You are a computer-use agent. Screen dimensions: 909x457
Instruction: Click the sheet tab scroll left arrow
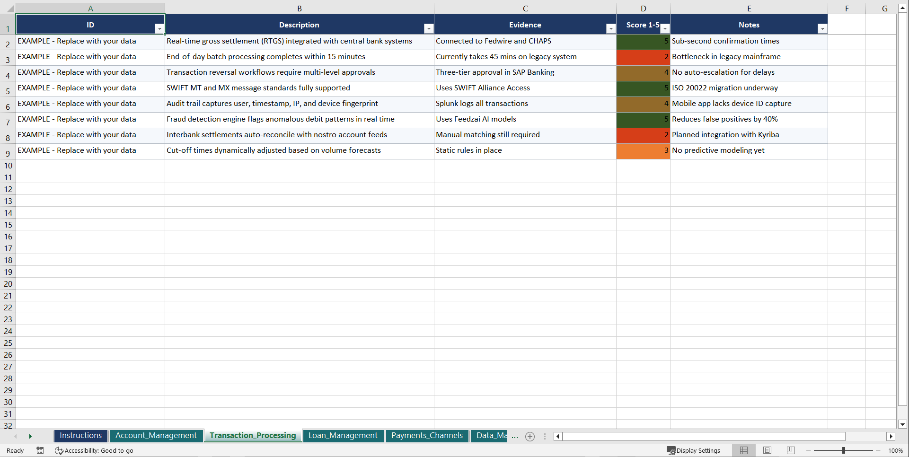click(16, 436)
